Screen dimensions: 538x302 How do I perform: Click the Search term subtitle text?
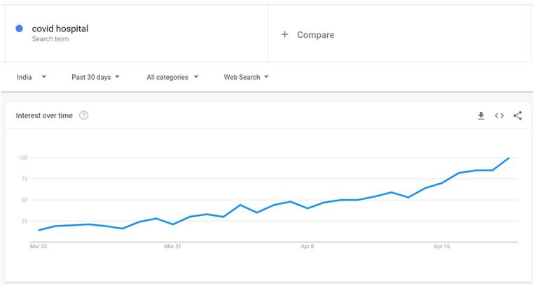(50, 39)
